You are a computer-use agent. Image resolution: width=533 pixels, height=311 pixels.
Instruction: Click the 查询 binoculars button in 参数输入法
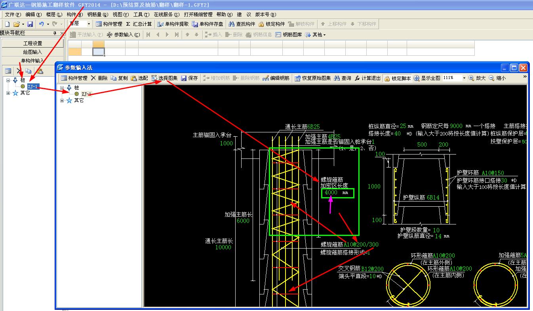pyautogui.click(x=343, y=78)
